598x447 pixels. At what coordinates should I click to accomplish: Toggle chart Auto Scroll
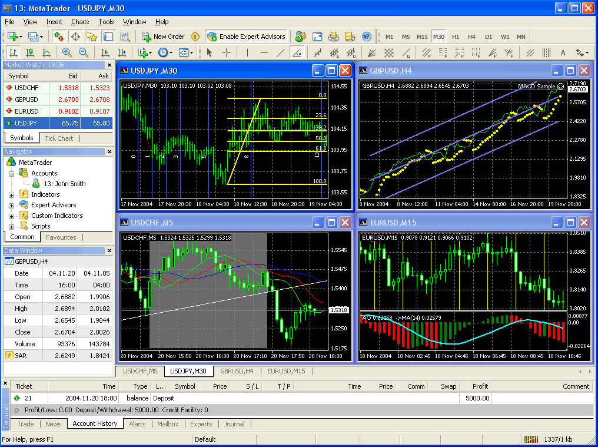[x=105, y=52]
